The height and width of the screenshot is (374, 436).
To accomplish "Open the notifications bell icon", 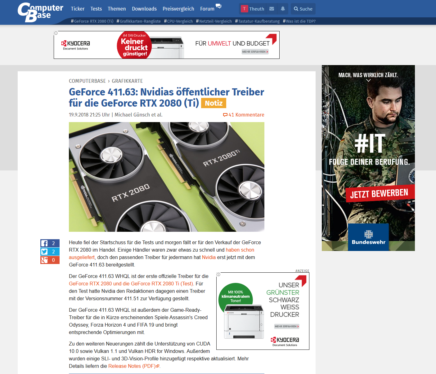I will coord(283,9).
